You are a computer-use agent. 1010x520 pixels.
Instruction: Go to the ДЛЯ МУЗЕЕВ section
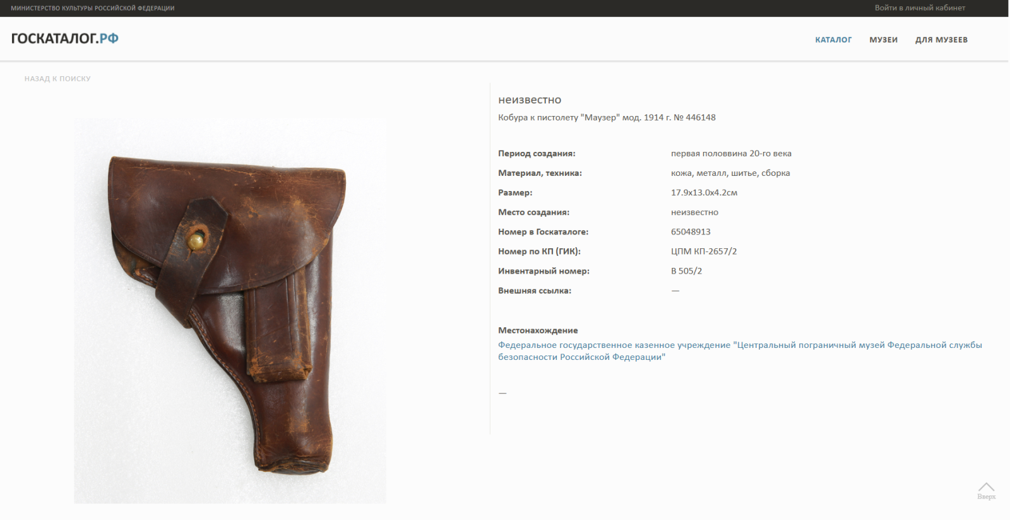(941, 40)
